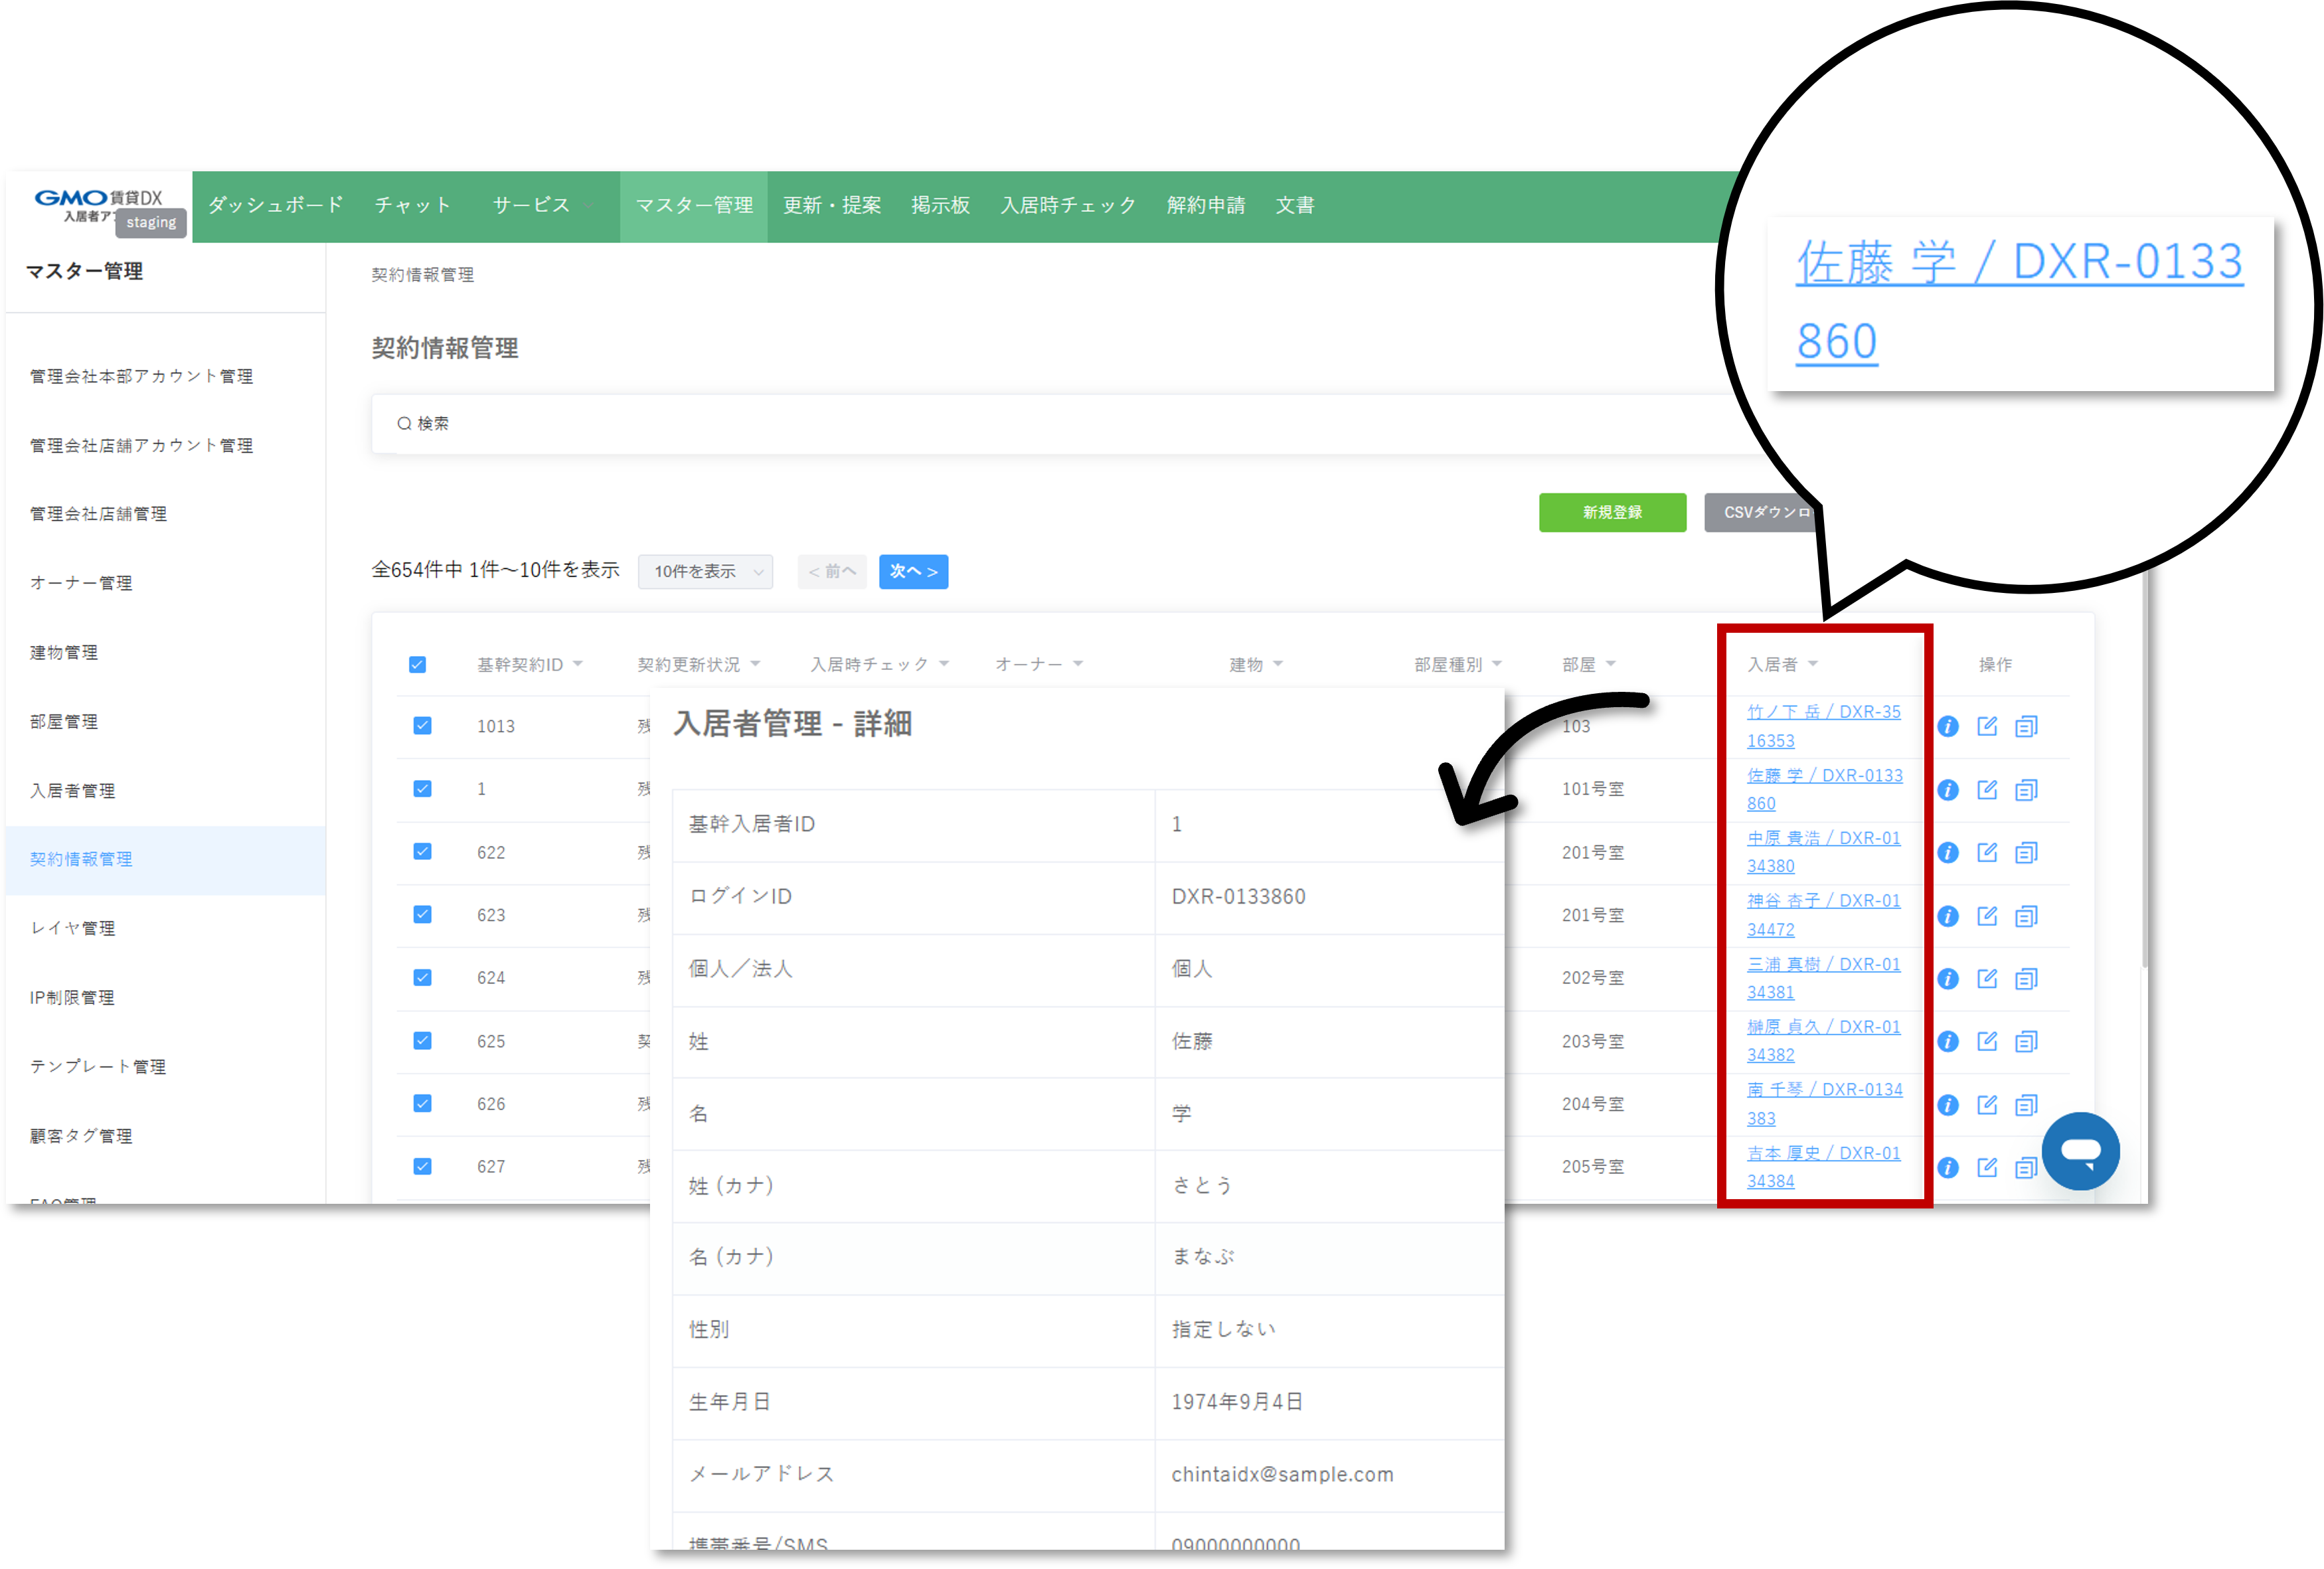
Task: Click the duplicate icon for contract 622
Action: coord(2026,852)
